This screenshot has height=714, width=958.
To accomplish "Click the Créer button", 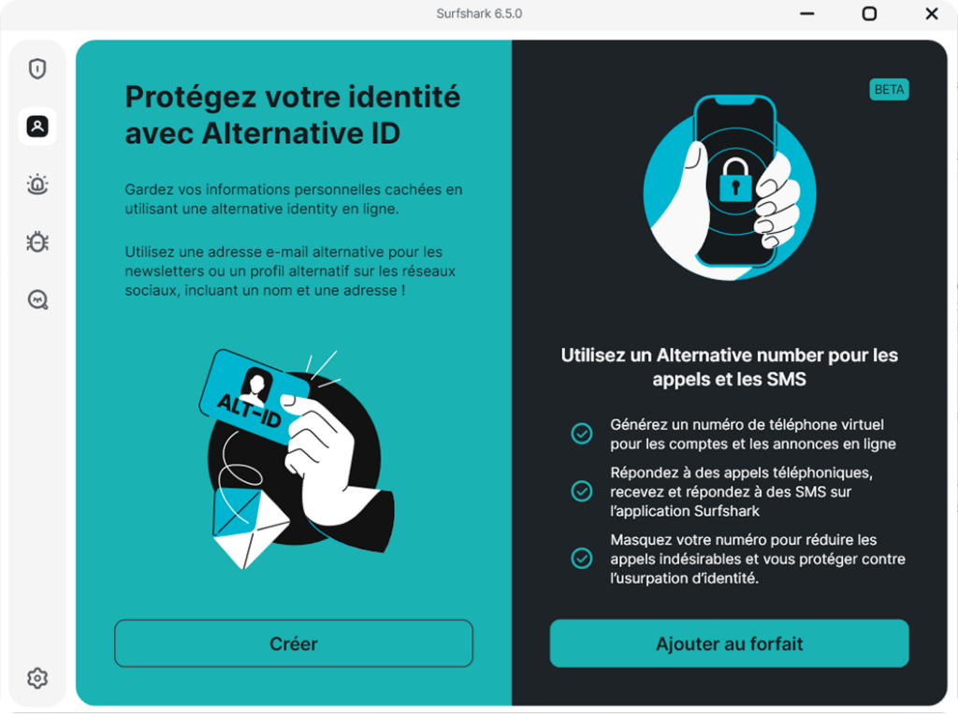I will 293,644.
